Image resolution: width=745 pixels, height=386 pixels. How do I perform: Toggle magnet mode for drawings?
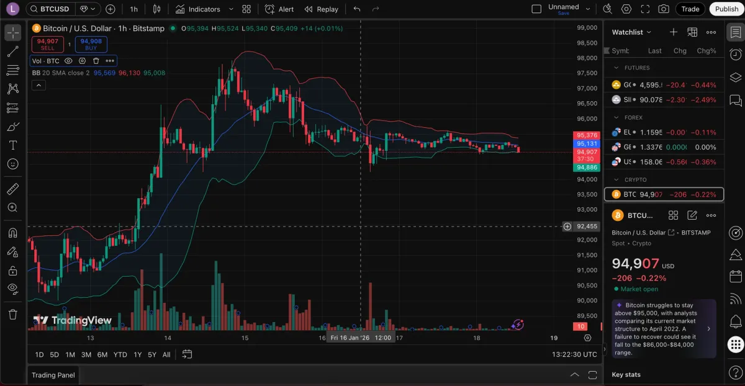pos(12,233)
